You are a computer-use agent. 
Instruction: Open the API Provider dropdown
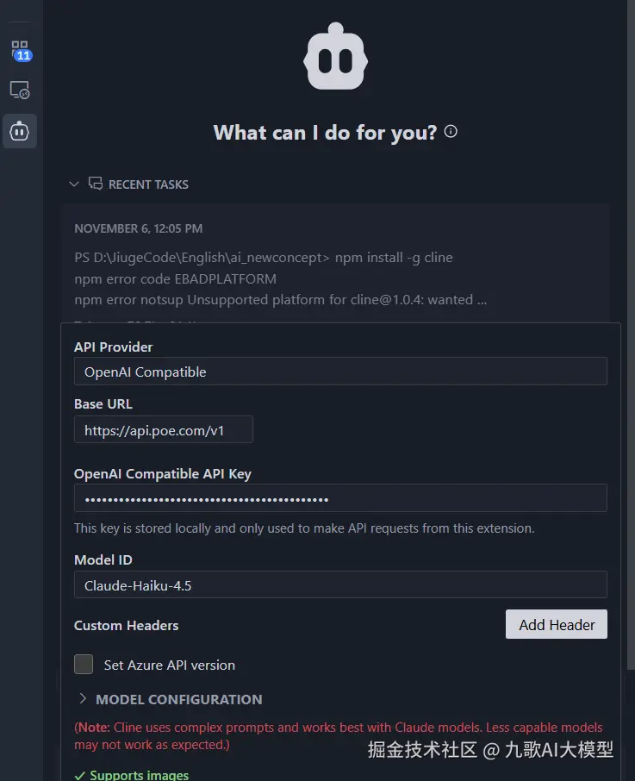pyautogui.click(x=340, y=372)
